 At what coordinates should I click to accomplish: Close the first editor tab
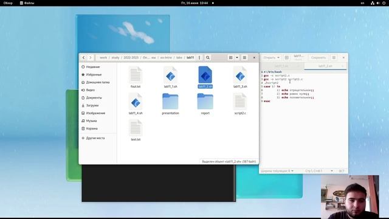tap(298, 66)
